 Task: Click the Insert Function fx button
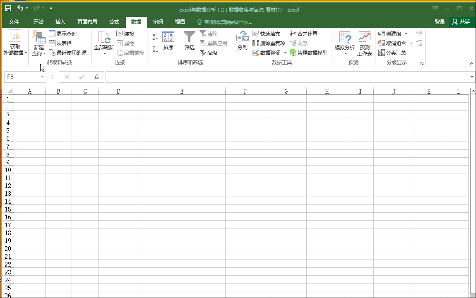tap(96, 77)
